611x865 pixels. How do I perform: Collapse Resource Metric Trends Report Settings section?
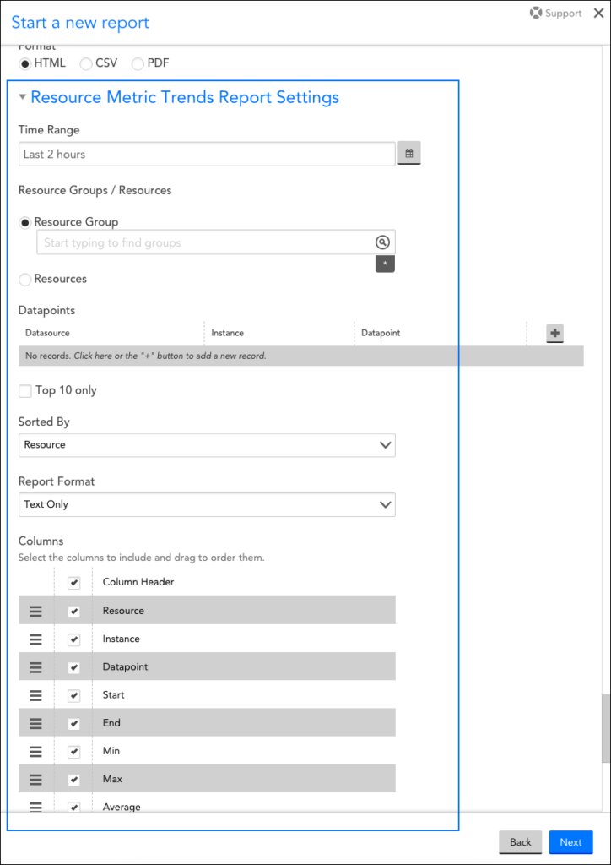click(23, 97)
